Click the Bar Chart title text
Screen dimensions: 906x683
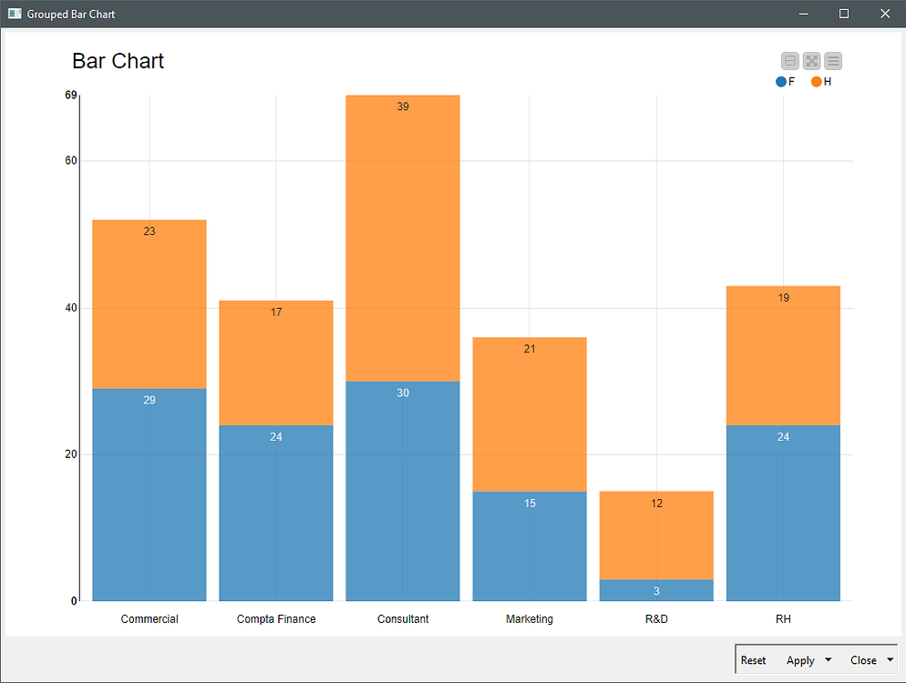coord(118,61)
